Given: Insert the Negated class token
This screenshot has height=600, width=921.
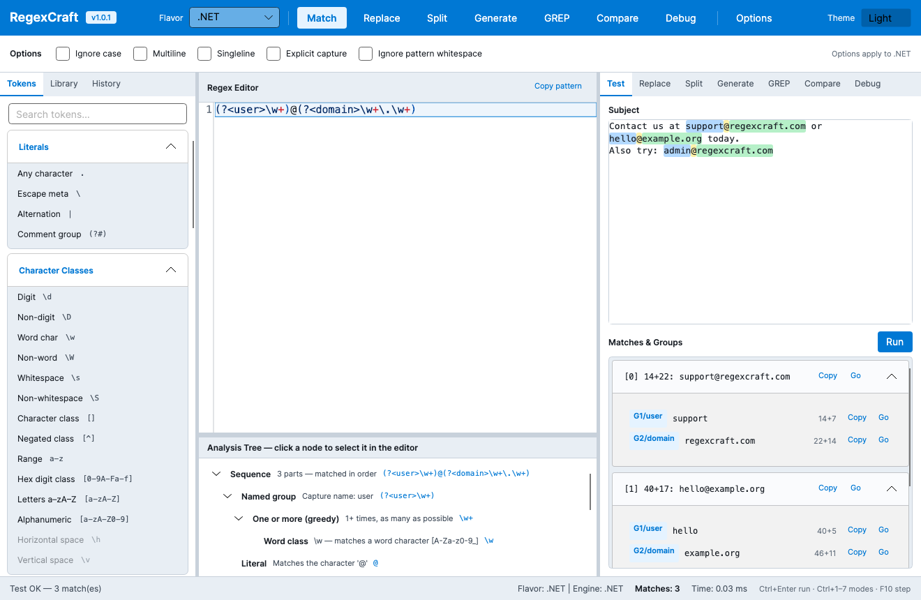Looking at the screenshot, I should click(x=98, y=439).
